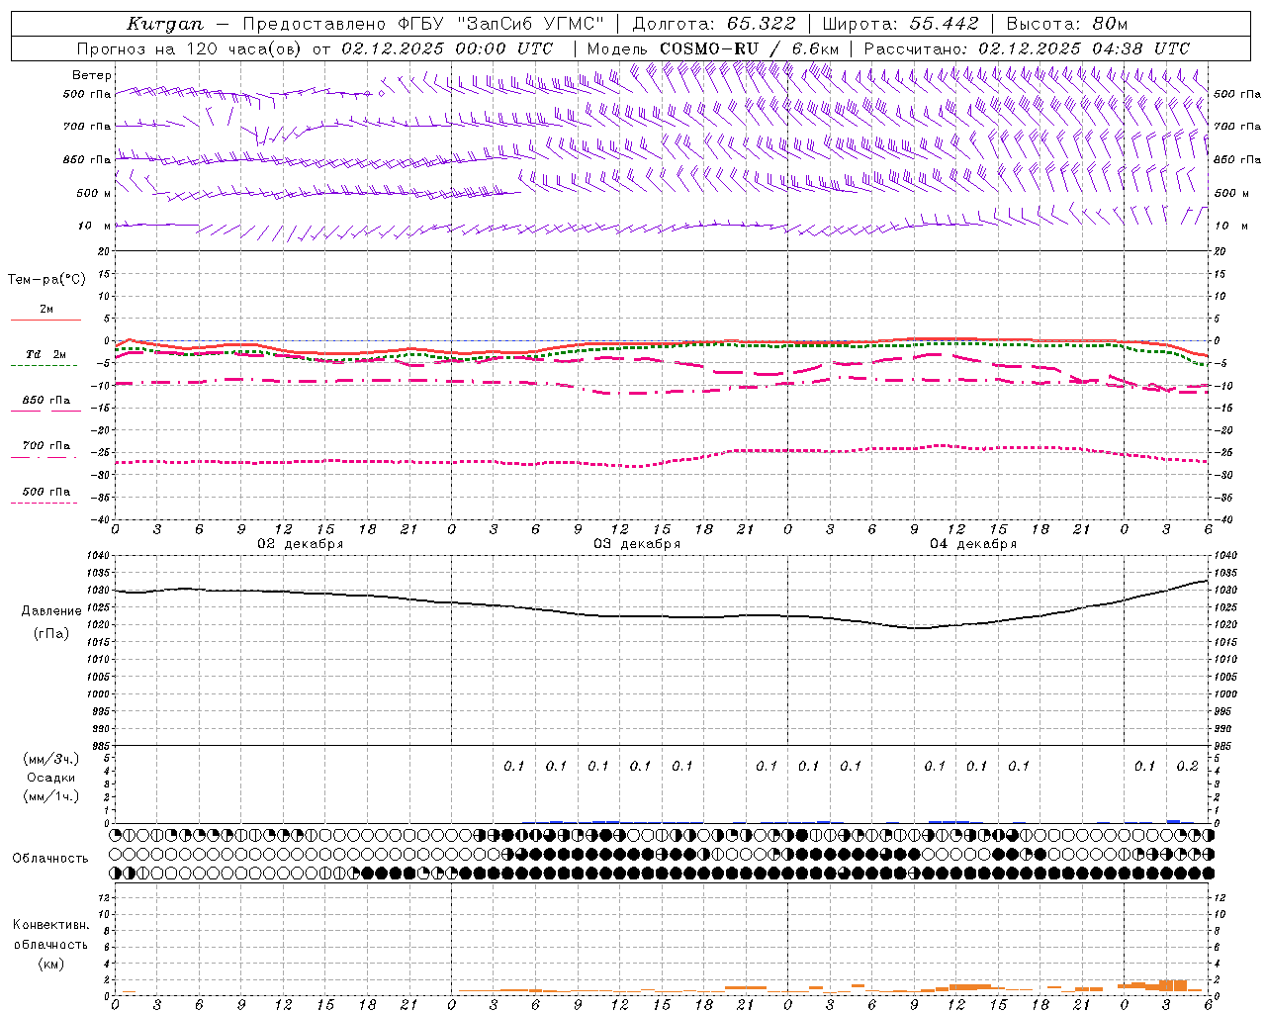Viewport: 1266px width, 1013px height.
Task: Click the '04 декабря' date label
Action: click(973, 544)
